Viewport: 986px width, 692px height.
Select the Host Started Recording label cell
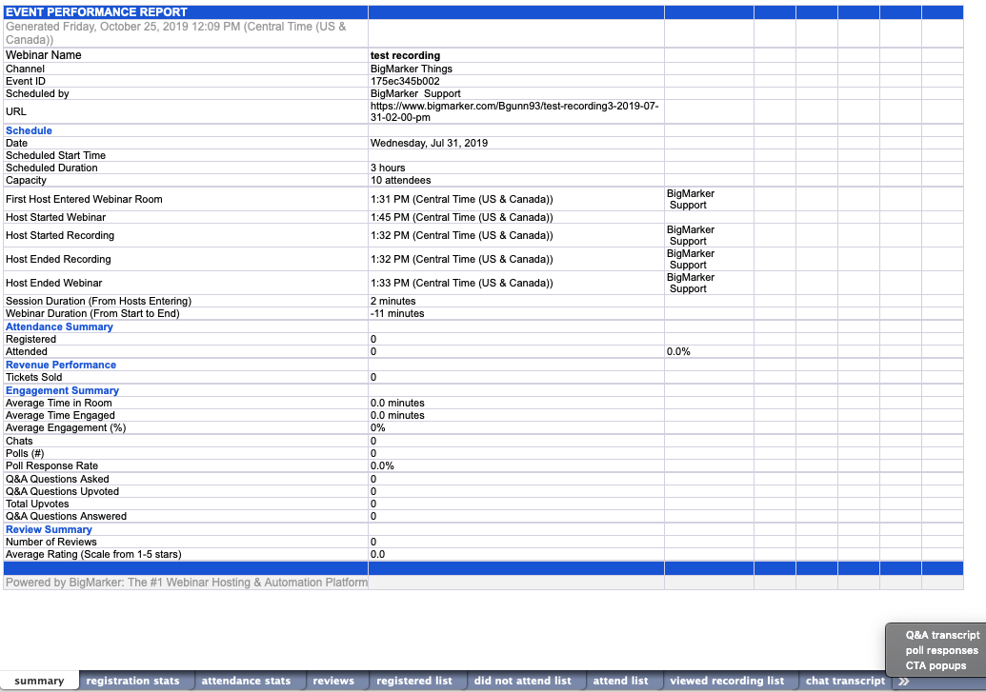pos(186,236)
